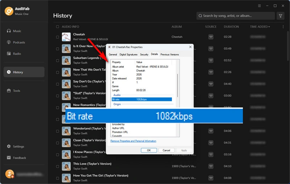The width and height of the screenshot is (290, 184).
Task: Open the filter funnel icon
Action: (x=280, y=16)
